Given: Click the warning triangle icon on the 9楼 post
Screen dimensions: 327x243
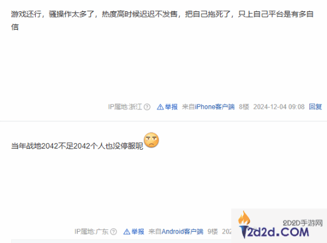Looking at the screenshot, I should (x=127, y=232).
